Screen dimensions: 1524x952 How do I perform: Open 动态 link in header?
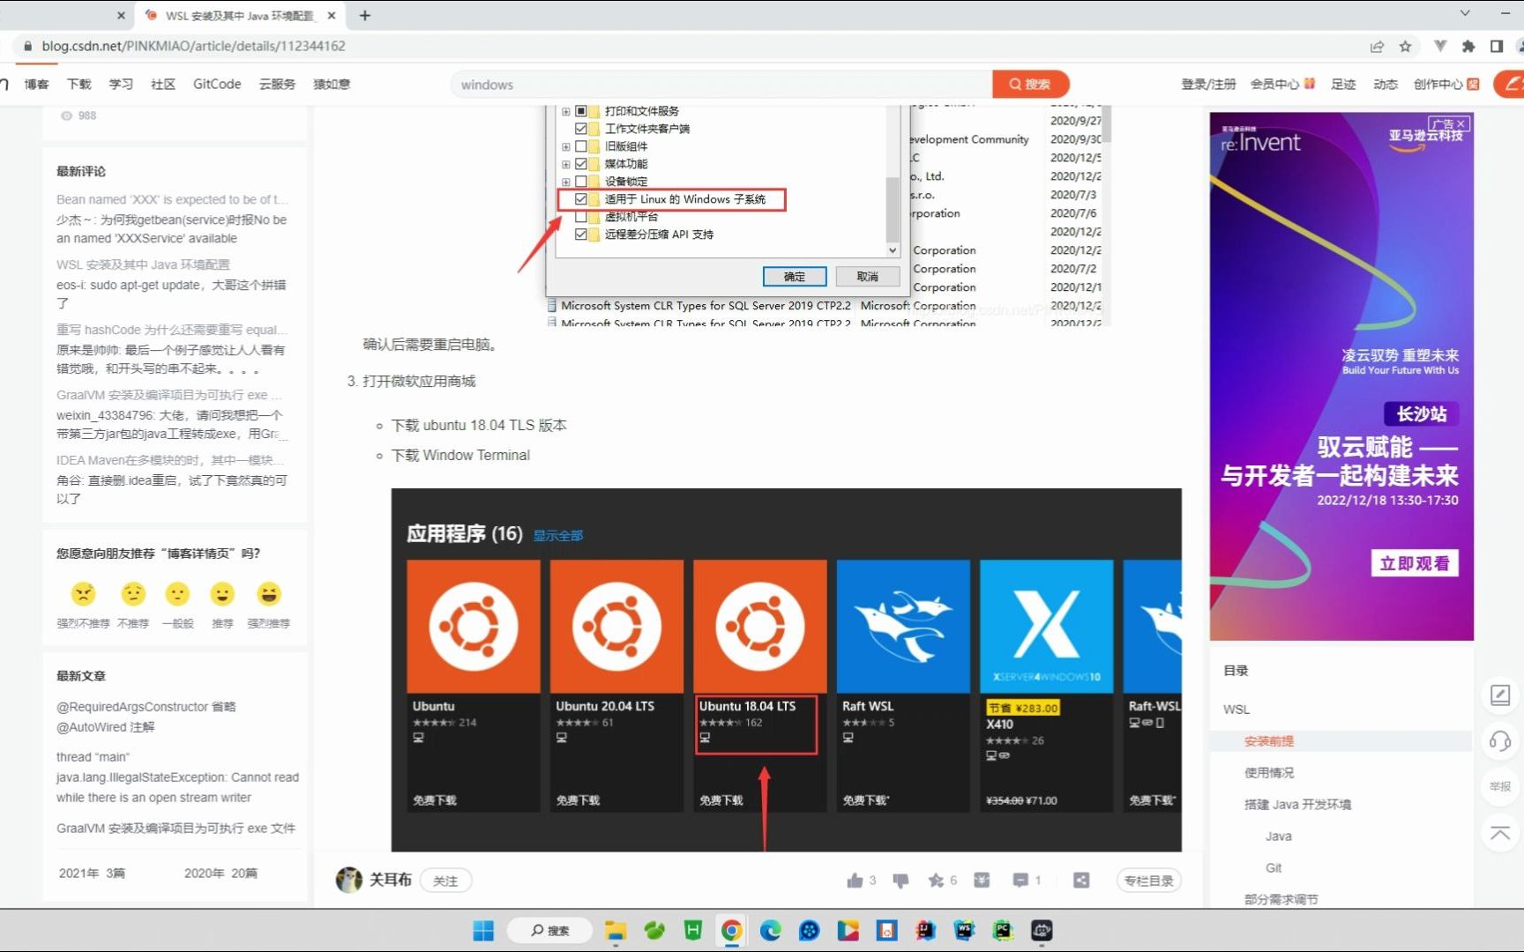point(1386,84)
